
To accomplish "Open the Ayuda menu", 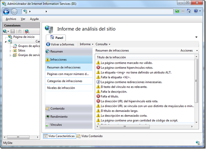I will (34, 19).
